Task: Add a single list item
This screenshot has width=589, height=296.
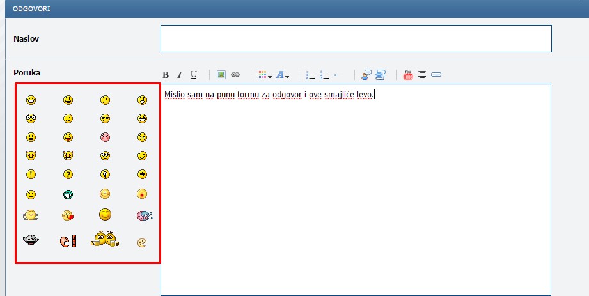Action: point(338,75)
